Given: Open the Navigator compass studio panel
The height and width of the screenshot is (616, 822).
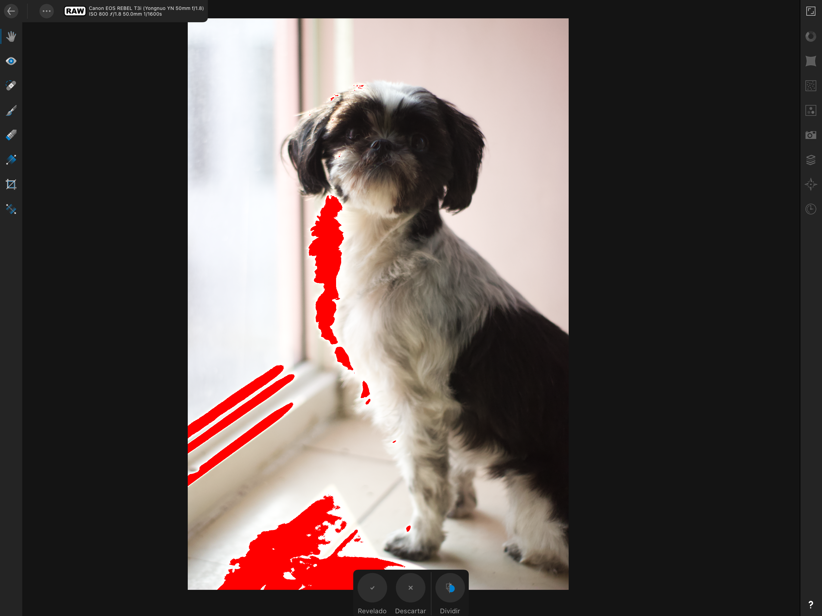Looking at the screenshot, I should click(x=811, y=185).
